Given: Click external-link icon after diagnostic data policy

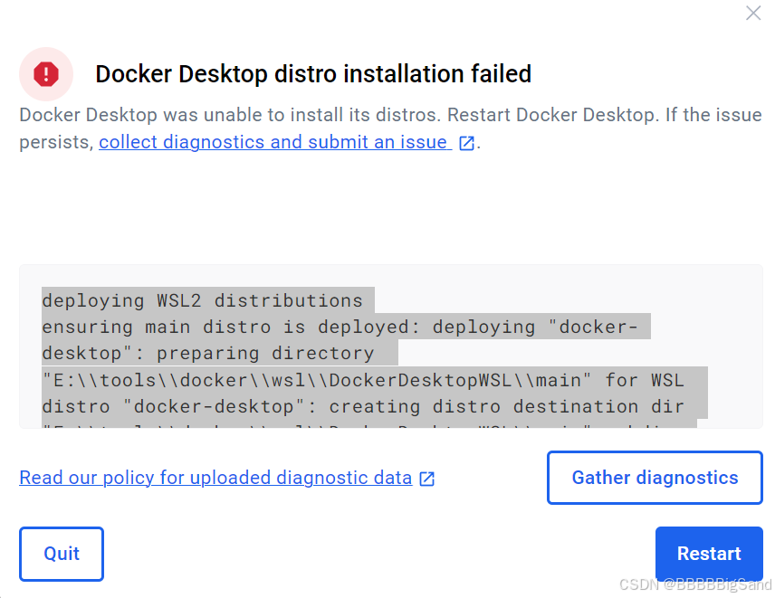Looking at the screenshot, I should (427, 479).
